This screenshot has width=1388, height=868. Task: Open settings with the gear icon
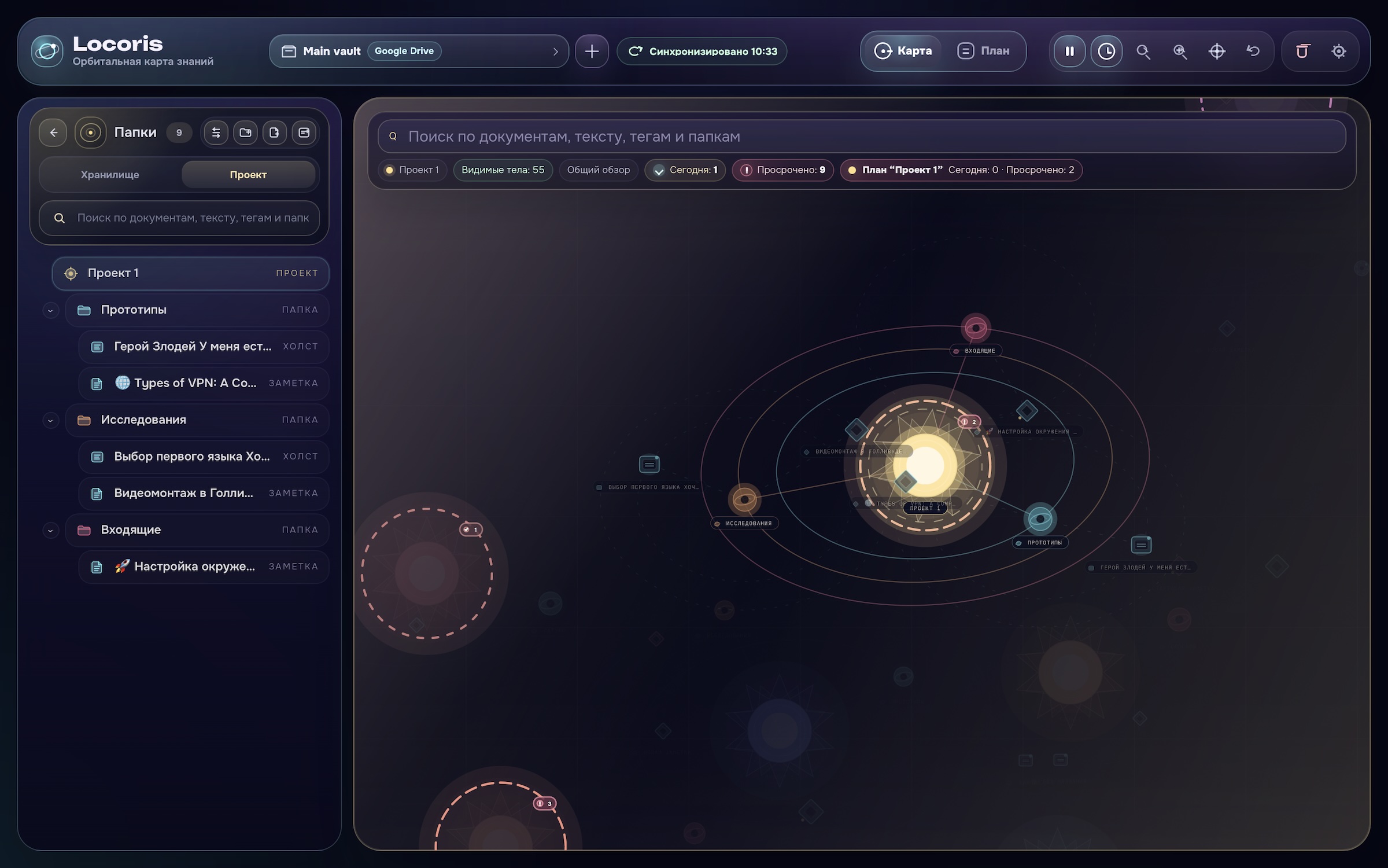point(1338,52)
